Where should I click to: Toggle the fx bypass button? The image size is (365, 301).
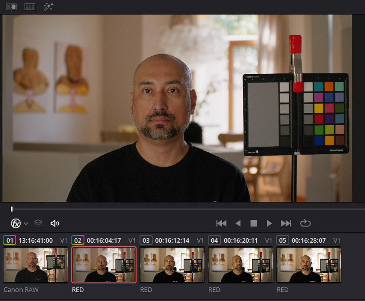point(15,223)
